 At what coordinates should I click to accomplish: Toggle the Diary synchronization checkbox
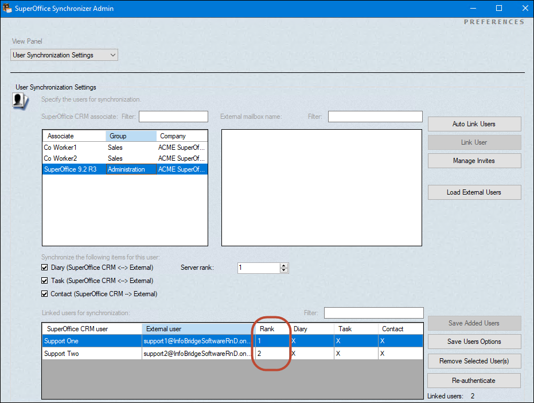(45, 268)
